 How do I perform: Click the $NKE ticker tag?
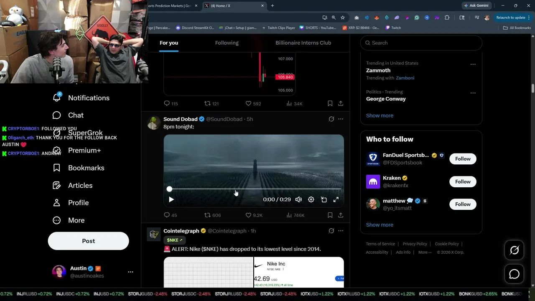175,240
